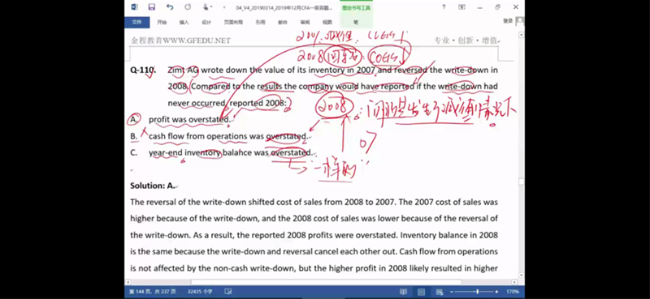Open the Help question mark icon
650x299 pixels.
444,7
